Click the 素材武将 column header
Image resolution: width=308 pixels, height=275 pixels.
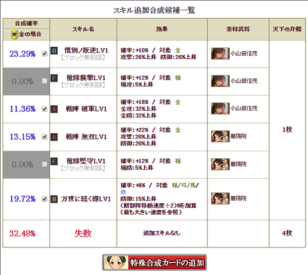point(238,29)
